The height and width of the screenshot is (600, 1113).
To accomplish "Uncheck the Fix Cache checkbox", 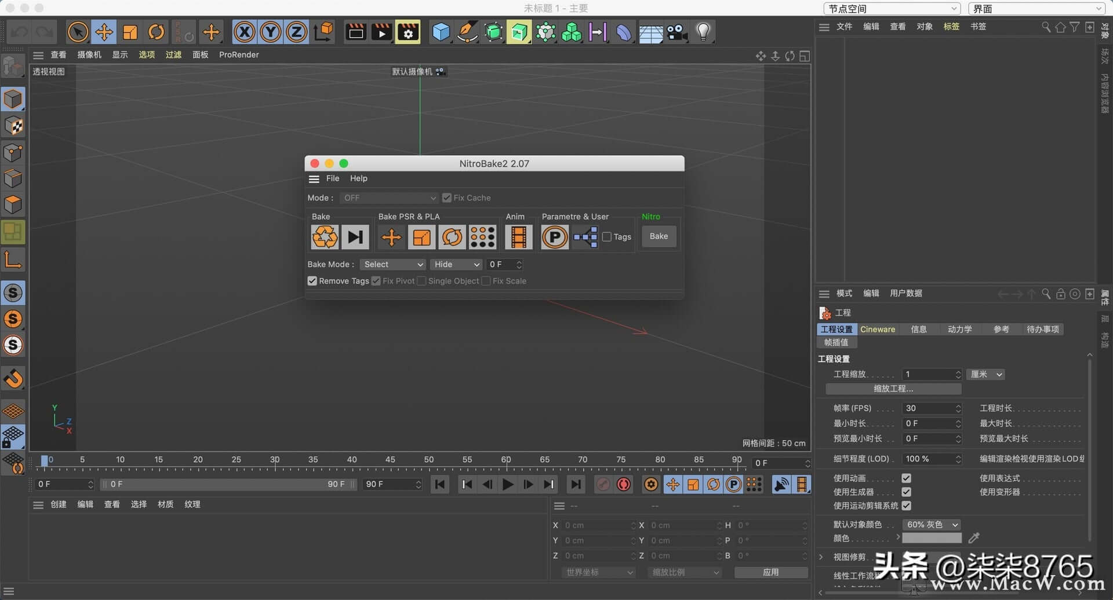I will pos(446,197).
